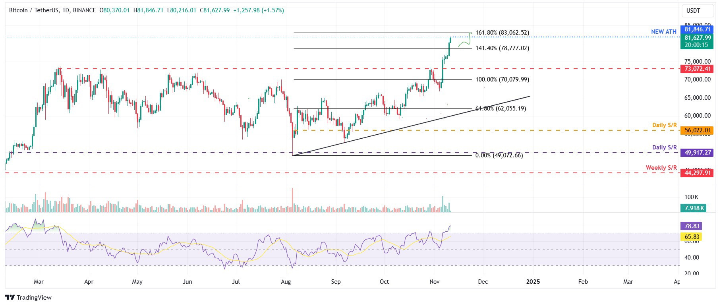Click the Apr label left of May
The width and height of the screenshot is (721, 306).
(x=89, y=282)
